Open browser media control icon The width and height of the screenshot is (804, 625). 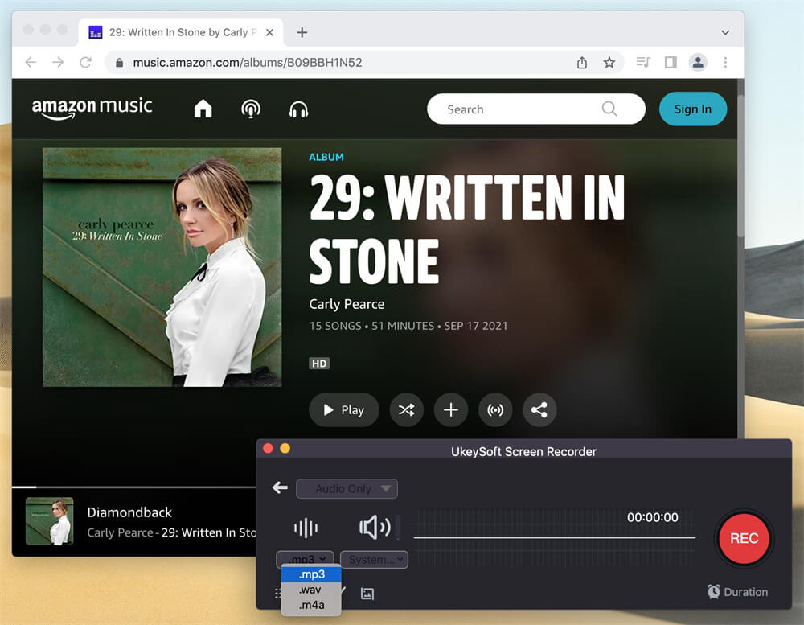pyautogui.click(x=643, y=63)
